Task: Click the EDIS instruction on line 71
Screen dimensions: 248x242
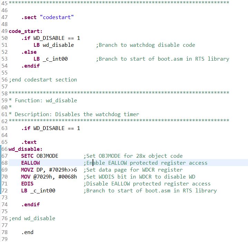Action: pyautogui.click(x=27, y=183)
